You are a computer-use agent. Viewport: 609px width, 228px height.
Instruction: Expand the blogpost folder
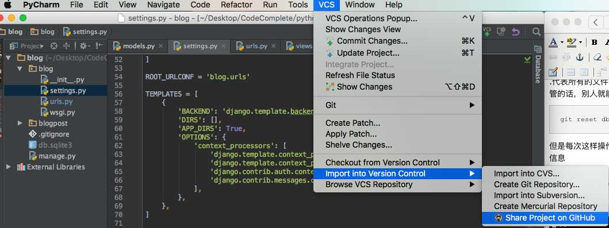point(20,123)
